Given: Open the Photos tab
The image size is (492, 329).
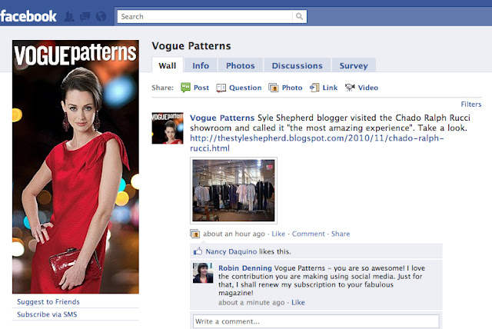Looking at the screenshot, I should (241, 65).
